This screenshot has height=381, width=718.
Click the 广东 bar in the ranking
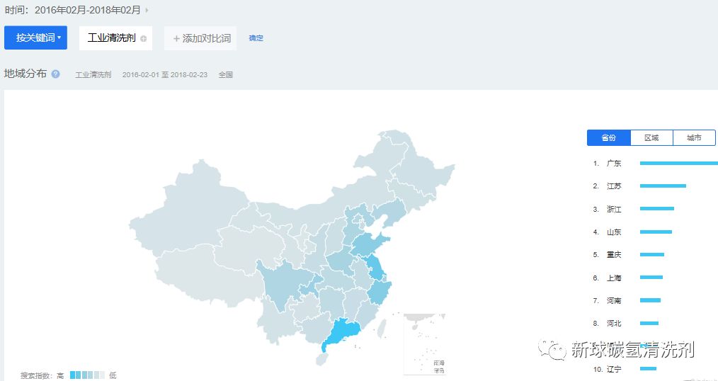tap(678, 163)
